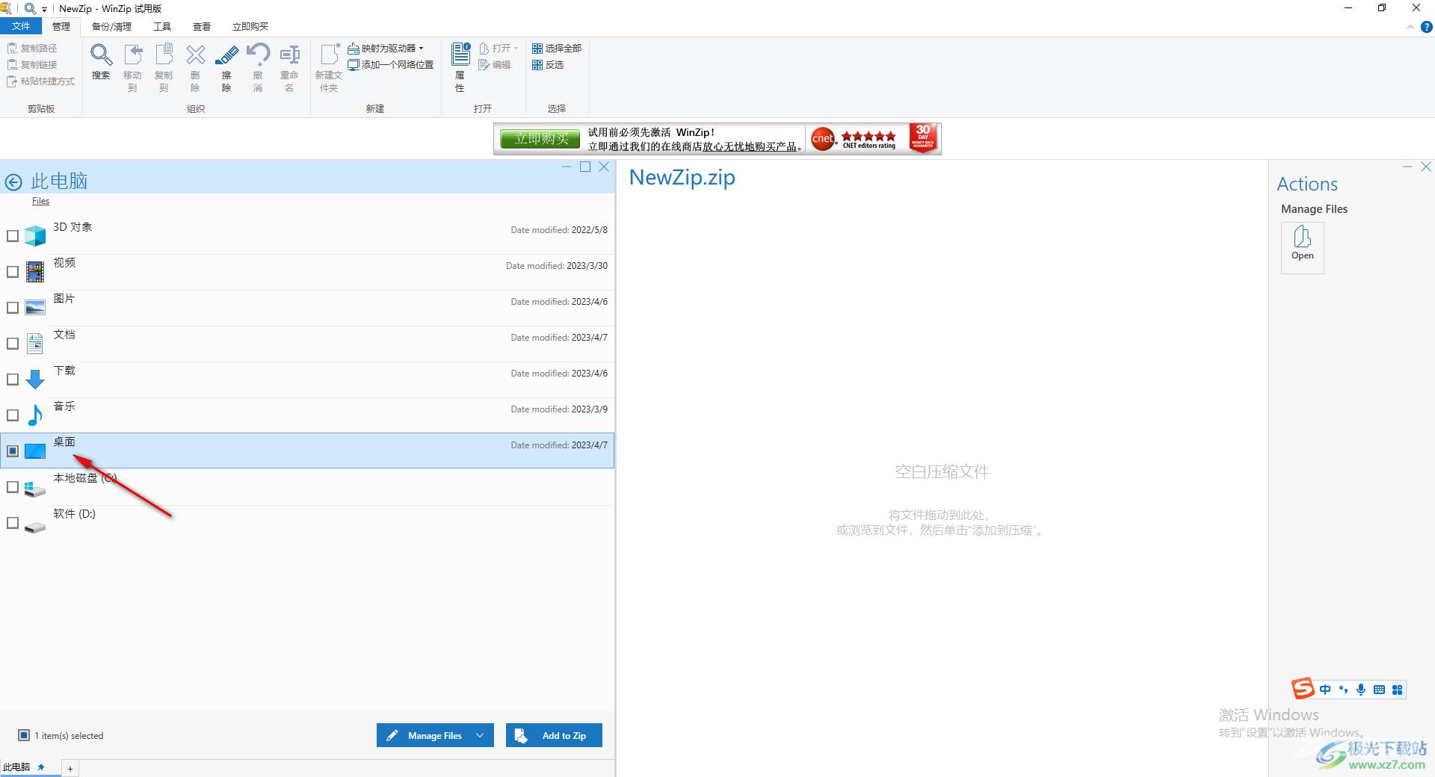
Task: Switch to the 备份/清理 tab
Action: point(111,26)
